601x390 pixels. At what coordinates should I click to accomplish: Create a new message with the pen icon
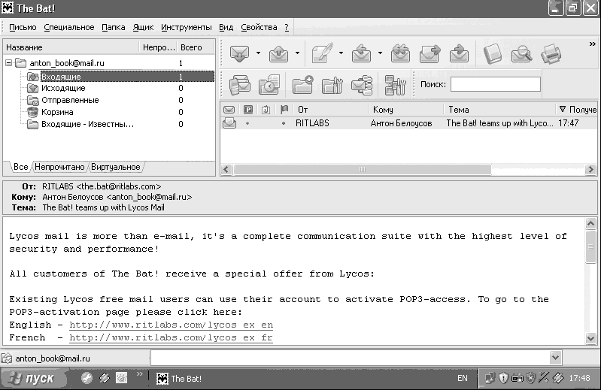pos(322,53)
